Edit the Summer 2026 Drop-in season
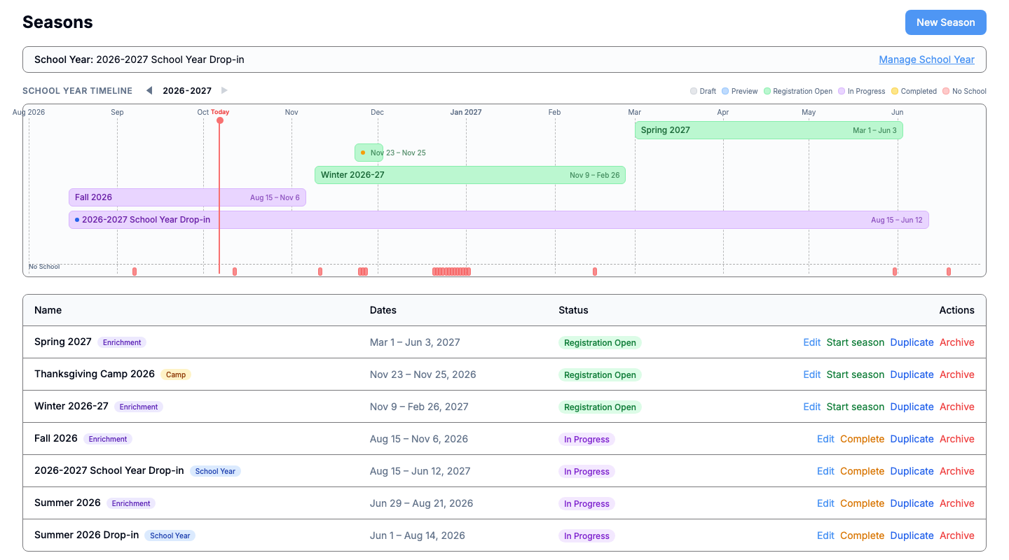1009x560 pixels. coord(825,535)
